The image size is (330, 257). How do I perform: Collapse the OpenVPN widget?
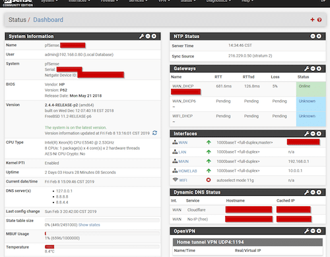(x=313, y=231)
